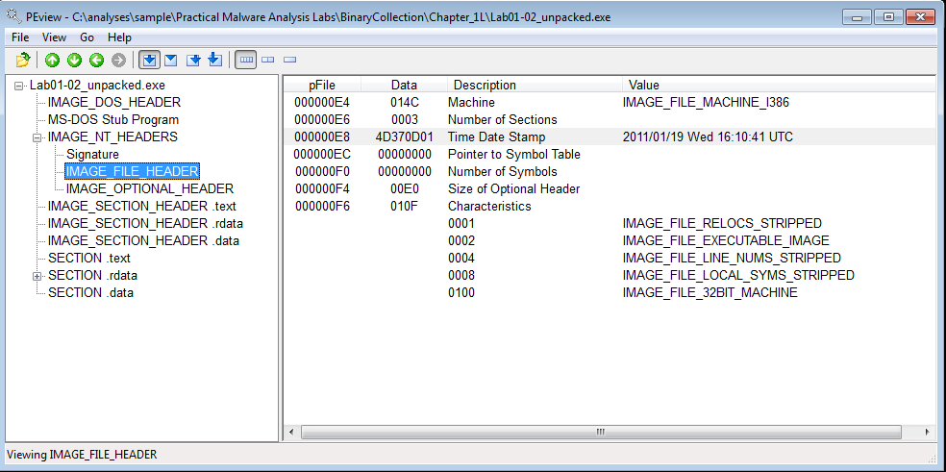Viewport: 946px width, 472px height.
Task: Click the pFile column header
Action: tap(321, 86)
